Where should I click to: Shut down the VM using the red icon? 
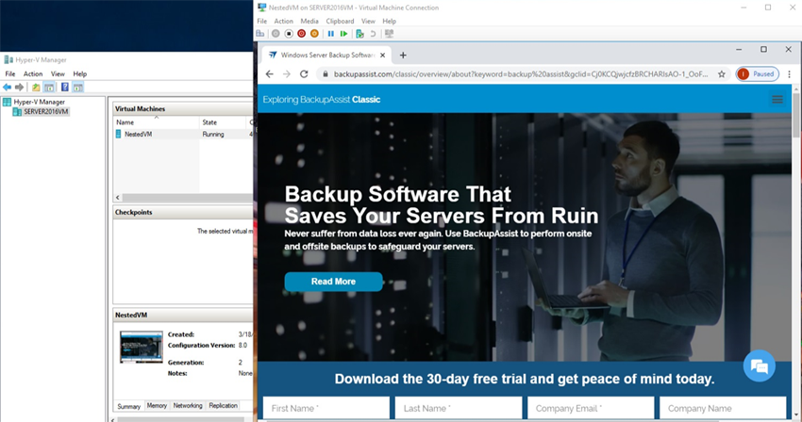coord(301,34)
